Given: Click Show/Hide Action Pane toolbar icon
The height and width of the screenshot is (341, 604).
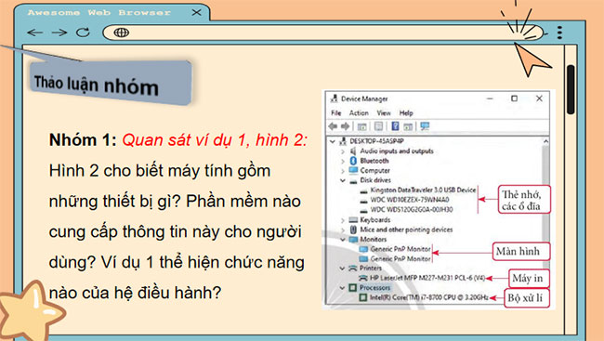Looking at the screenshot, I should [x=408, y=126].
